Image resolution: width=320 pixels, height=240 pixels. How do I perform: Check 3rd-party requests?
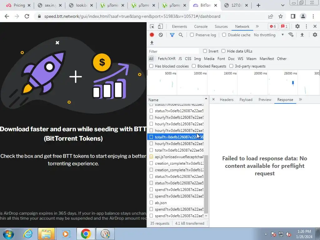point(231,66)
